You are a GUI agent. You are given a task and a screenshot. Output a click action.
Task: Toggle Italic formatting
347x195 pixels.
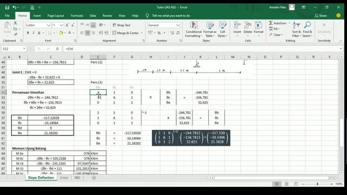tap(34, 33)
